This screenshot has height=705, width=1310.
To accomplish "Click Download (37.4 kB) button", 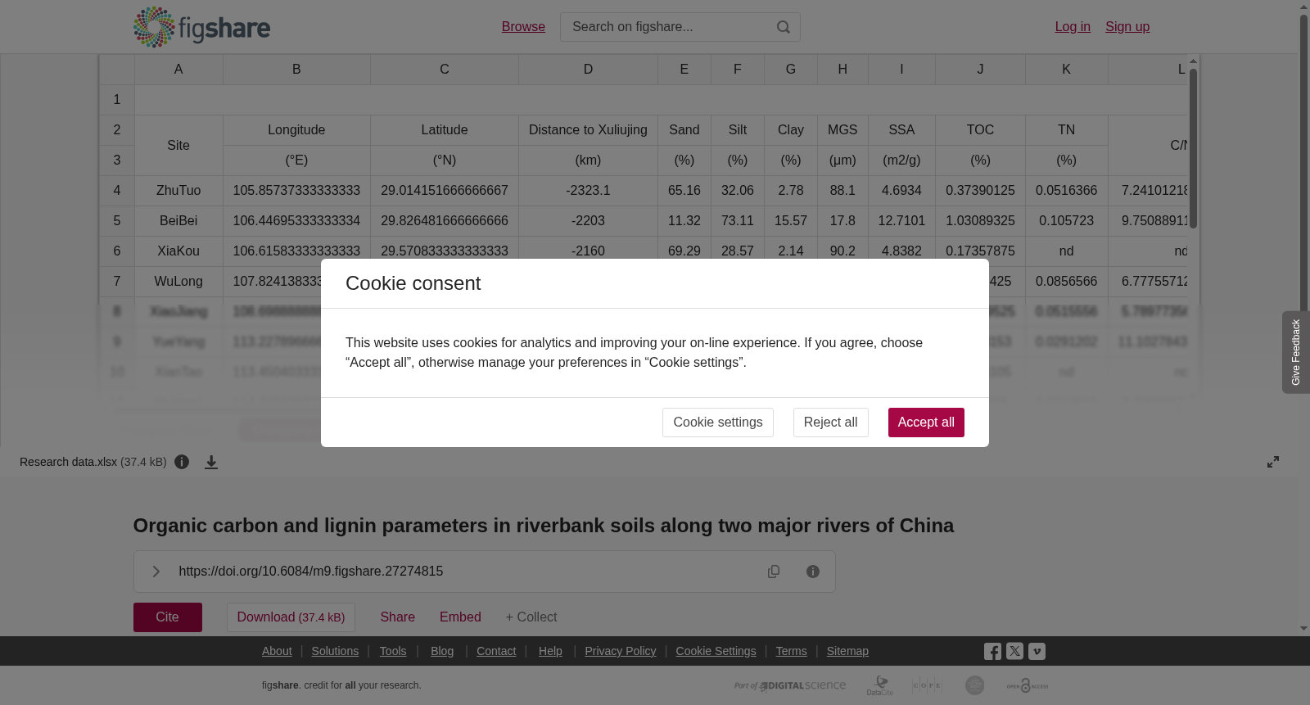I will tap(291, 617).
